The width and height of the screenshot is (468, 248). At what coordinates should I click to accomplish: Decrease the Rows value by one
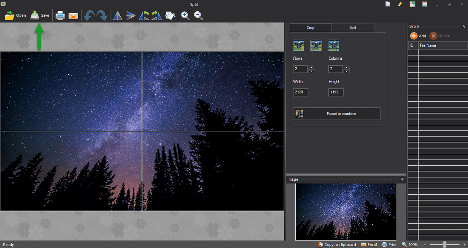pos(311,71)
